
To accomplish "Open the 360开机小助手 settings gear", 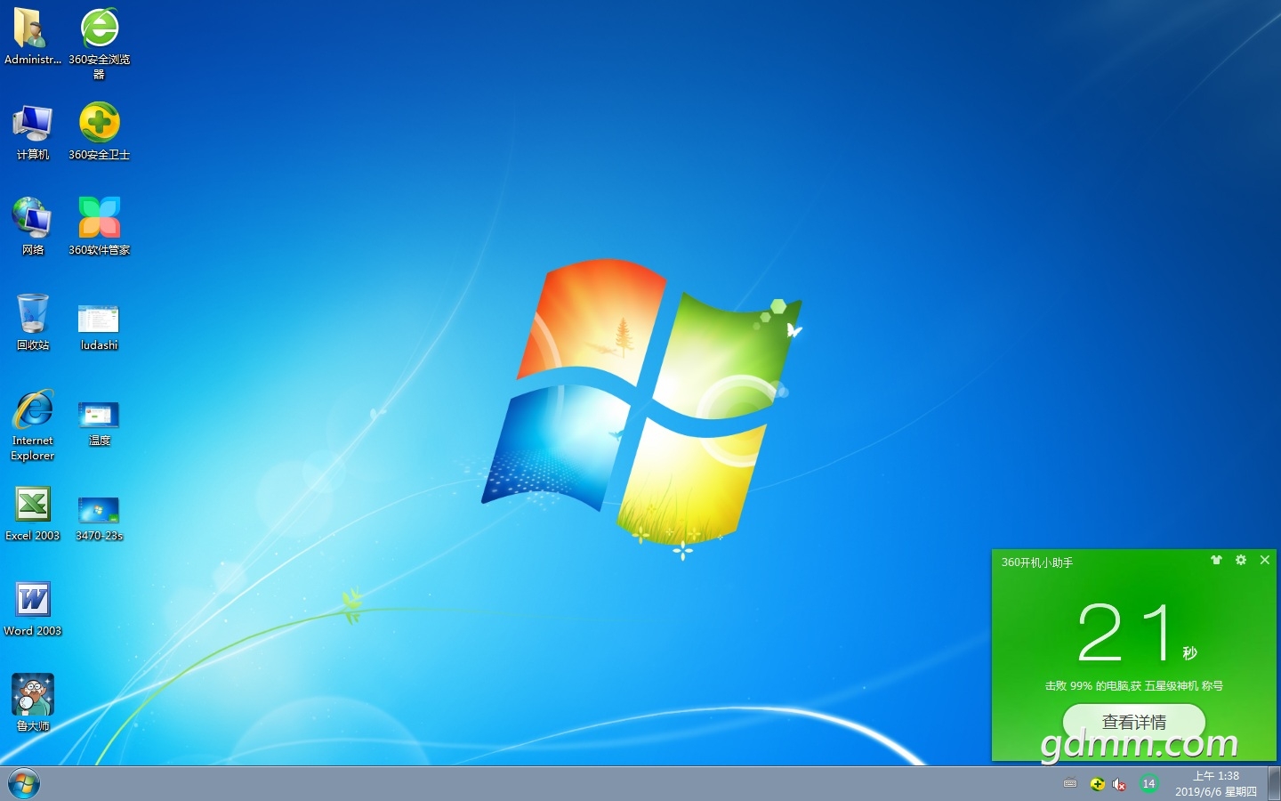I will pos(1241,560).
